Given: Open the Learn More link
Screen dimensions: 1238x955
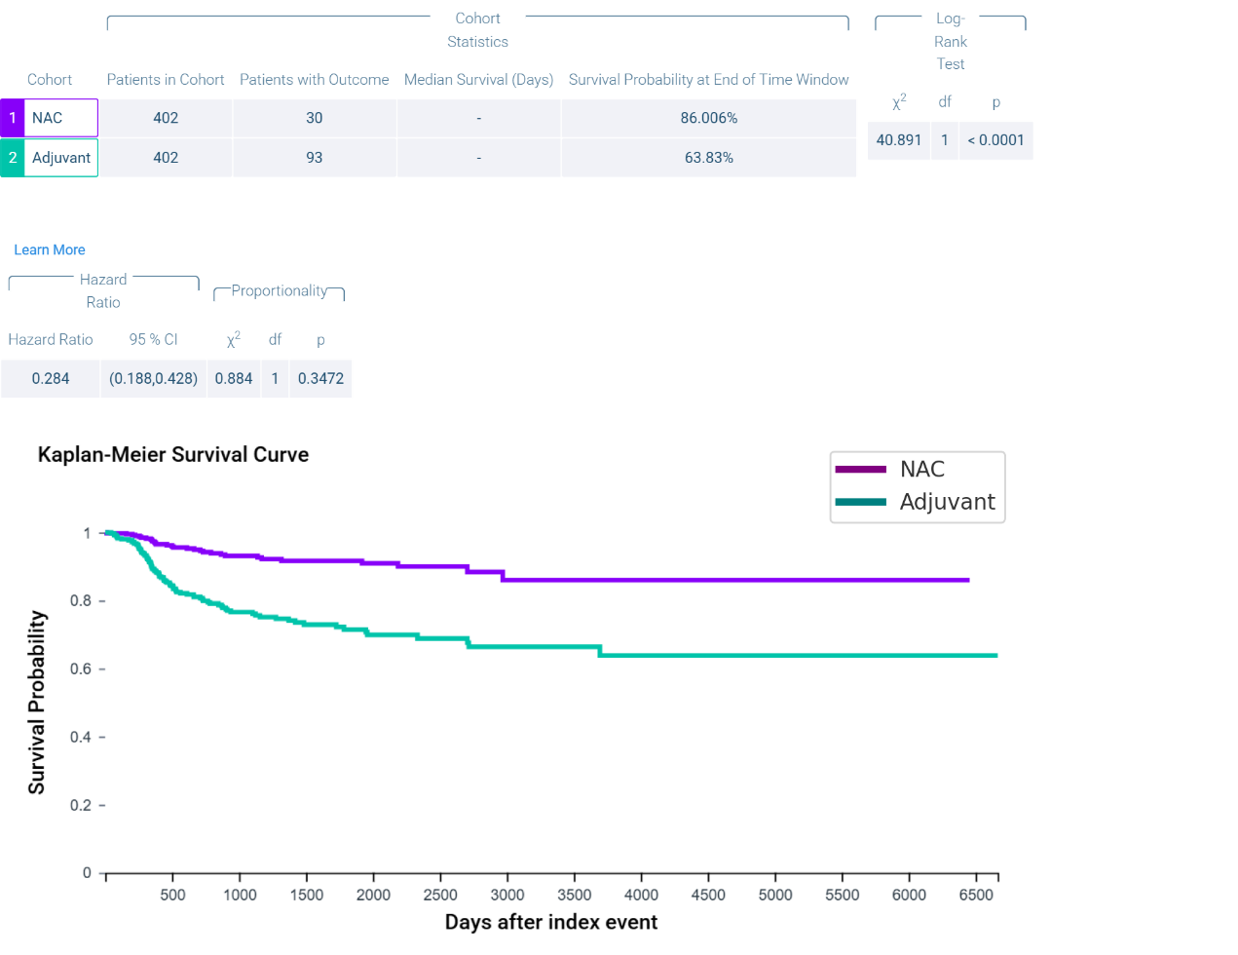Looking at the screenshot, I should click(x=50, y=250).
